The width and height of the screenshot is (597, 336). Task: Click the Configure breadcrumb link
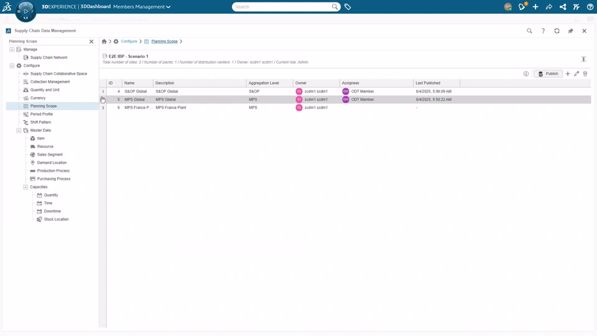(x=129, y=42)
